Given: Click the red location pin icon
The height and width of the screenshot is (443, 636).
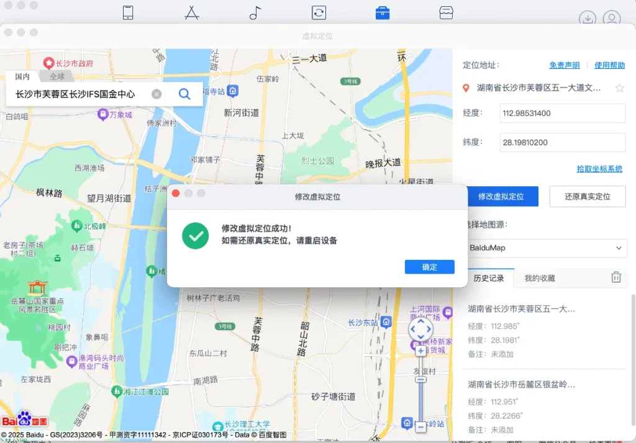Looking at the screenshot, I should point(466,88).
